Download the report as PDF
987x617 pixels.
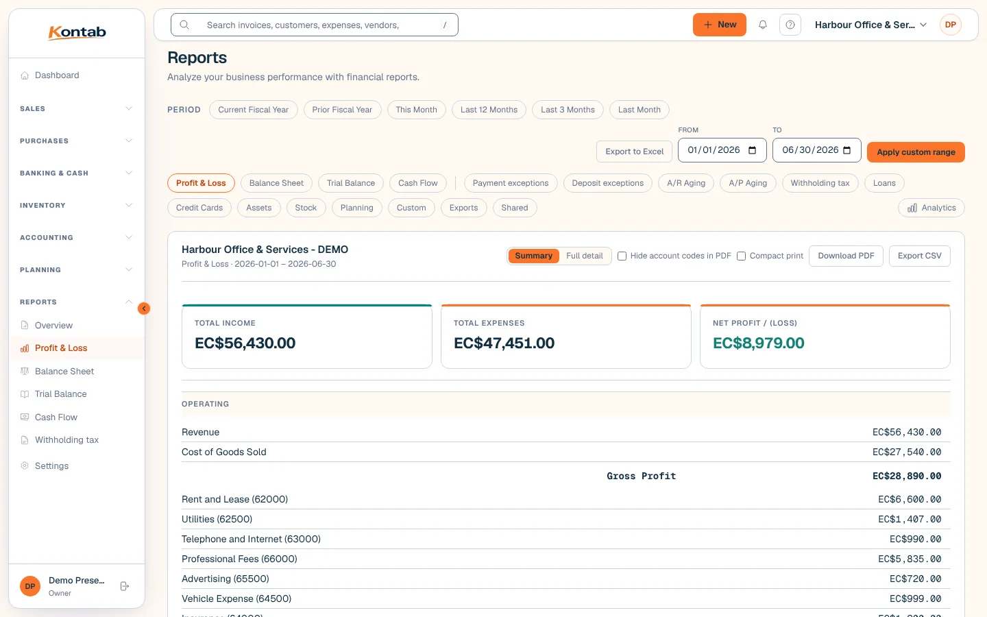pyautogui.click(x=846, y=256)
